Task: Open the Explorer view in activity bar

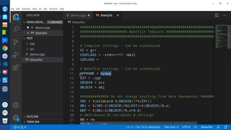Action: 16,17
